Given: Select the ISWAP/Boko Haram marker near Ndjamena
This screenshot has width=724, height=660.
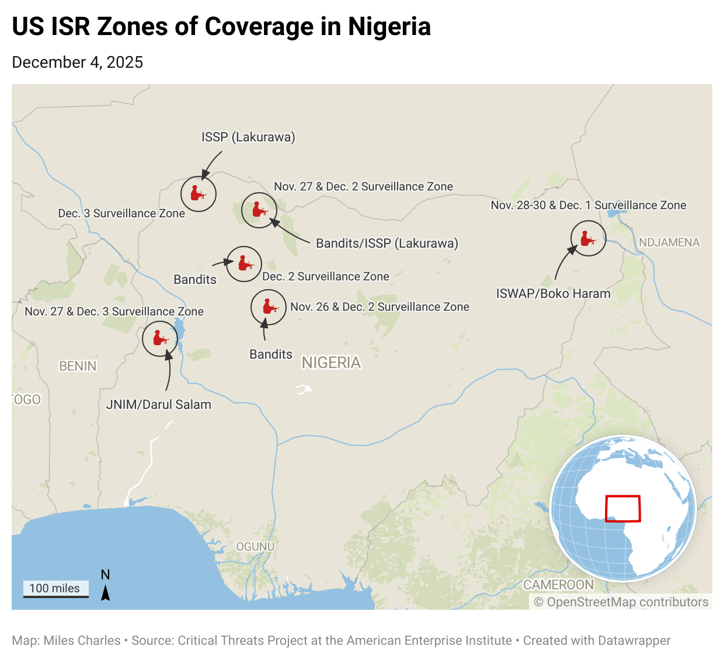Looking at the screenshot, I should click(x=588, y=238).
